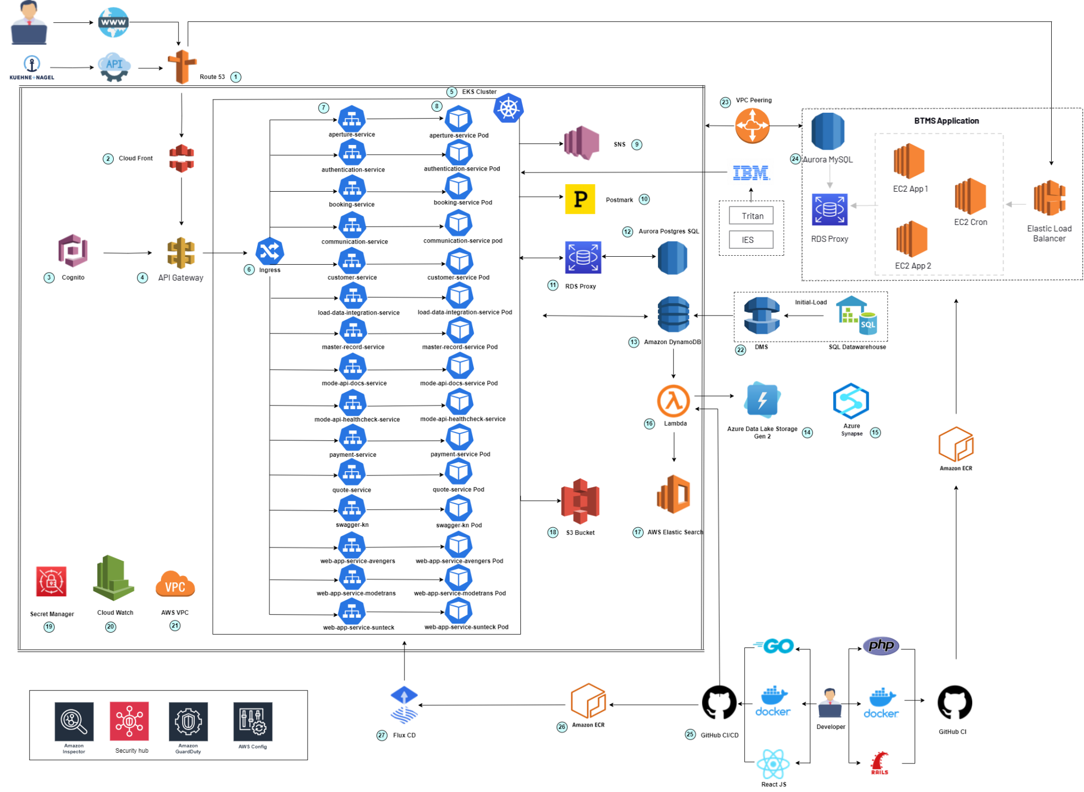The width and height of the screenshot is (1084, 792).
Task: Click the Amazon DynamoDB icon
Action: click(x=673, y=314)
